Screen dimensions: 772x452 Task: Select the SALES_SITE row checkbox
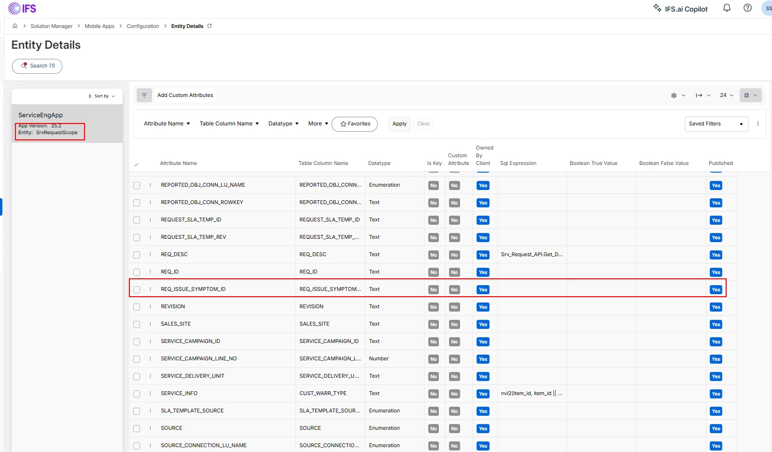137,324
